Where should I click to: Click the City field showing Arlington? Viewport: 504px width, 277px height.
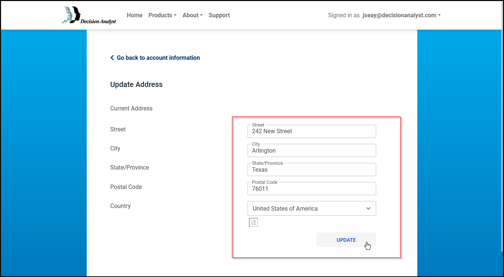312,150
